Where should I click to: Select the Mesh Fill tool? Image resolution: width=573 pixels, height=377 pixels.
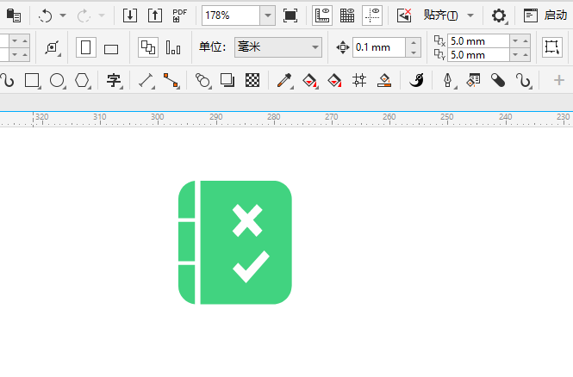[359, 80]
